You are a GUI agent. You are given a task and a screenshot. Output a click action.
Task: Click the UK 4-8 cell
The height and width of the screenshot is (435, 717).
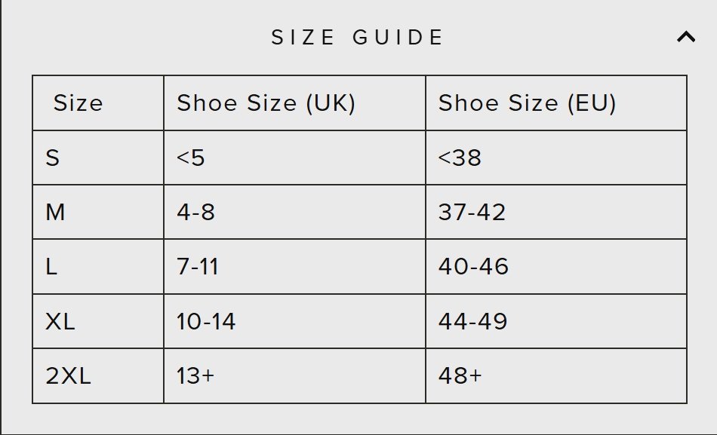[195, 212]
